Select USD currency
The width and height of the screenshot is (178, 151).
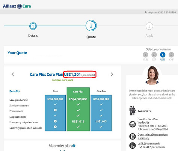pyautogui.click(x=163, y=55)
